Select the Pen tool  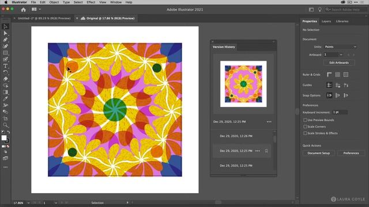click(5, 40)
